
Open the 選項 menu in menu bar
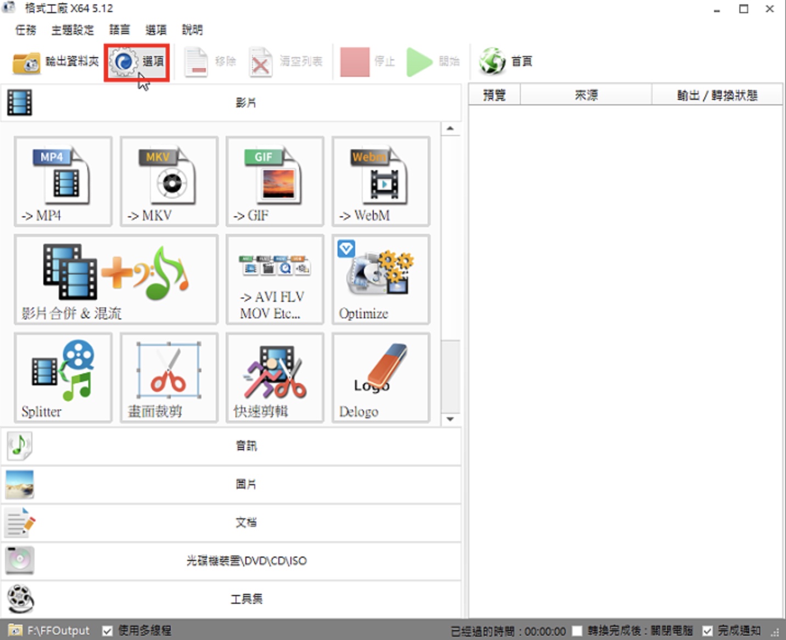(156, 30)
